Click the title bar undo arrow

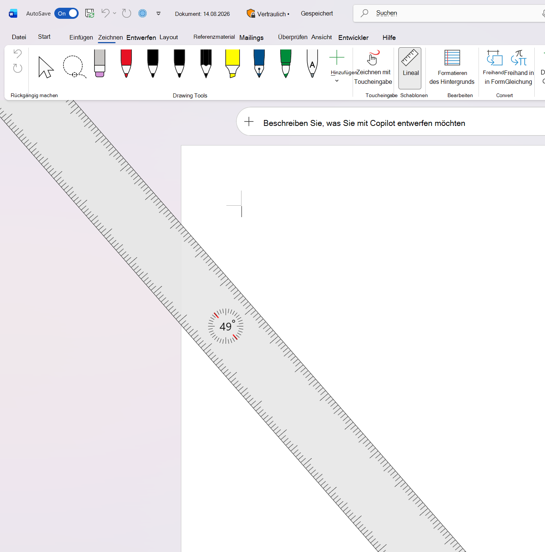coord(106,13)
